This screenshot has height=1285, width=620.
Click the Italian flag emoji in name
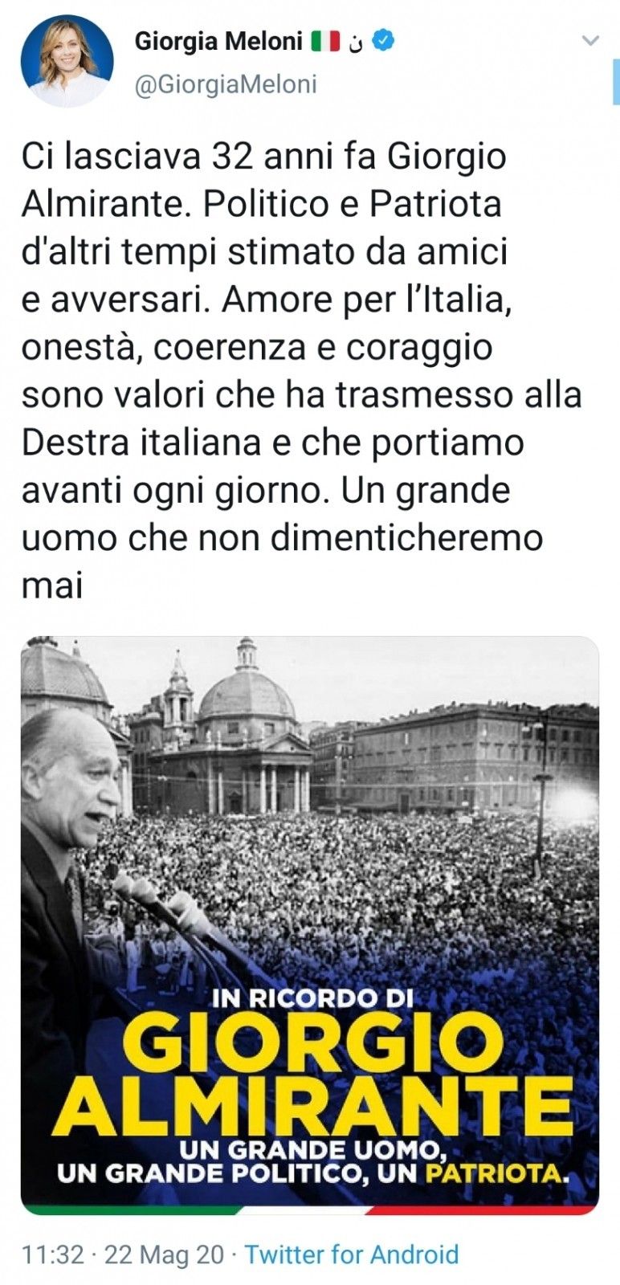pos(326,42)
